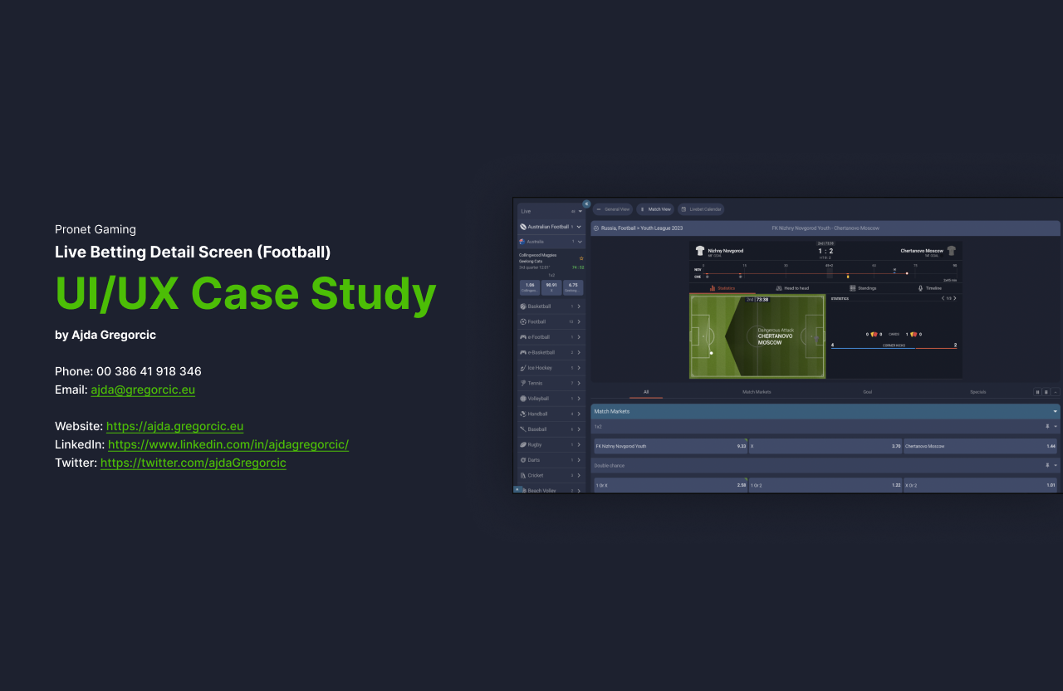
Task: Click the e-Football gamepad icon
Action: [x=523, y=337]
